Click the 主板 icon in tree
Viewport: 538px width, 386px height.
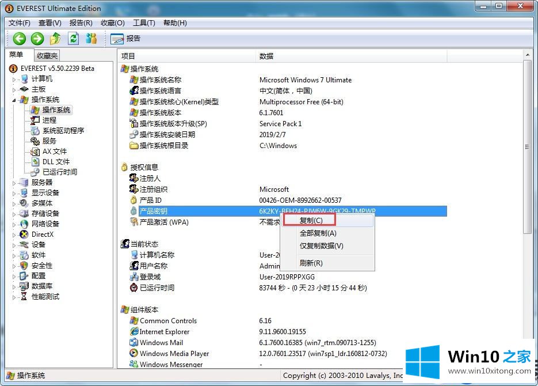(24, 89)
